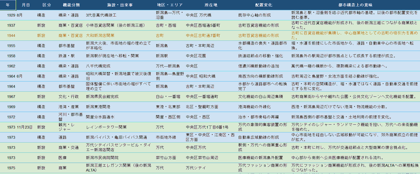
Task: Click the year cell 1972
Action: [x=8, y=116]
